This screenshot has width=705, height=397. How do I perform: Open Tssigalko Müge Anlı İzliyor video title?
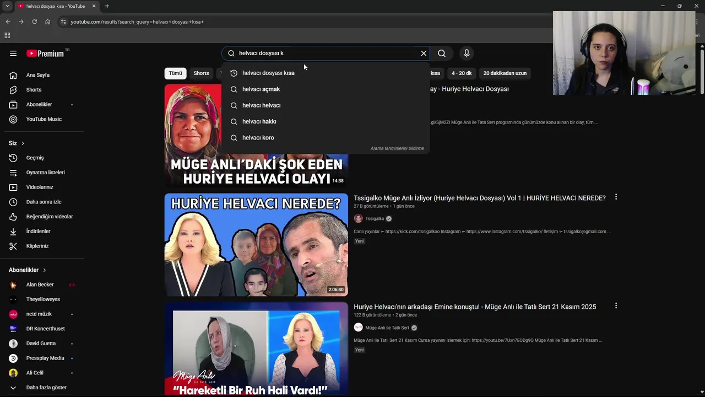click(x=479, y=198)
